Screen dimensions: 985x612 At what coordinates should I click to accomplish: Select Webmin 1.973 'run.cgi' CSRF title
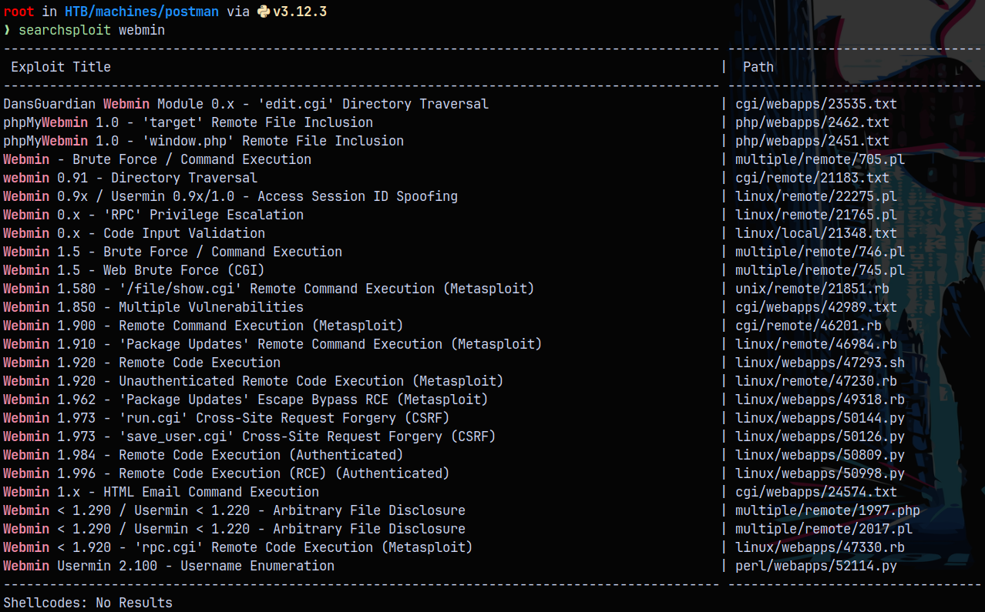click(x=227, y=418)
